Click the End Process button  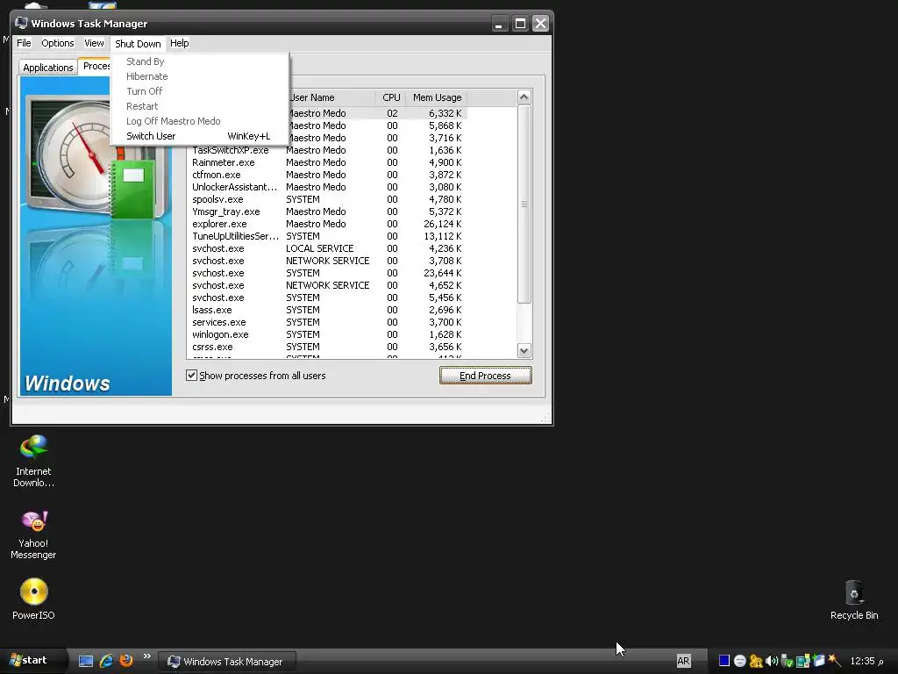[485, 376]
